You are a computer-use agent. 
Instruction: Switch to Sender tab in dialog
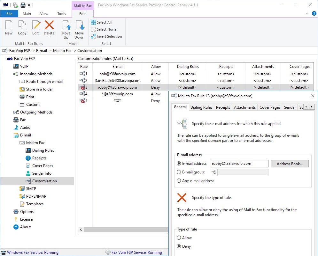coord(290,107)
